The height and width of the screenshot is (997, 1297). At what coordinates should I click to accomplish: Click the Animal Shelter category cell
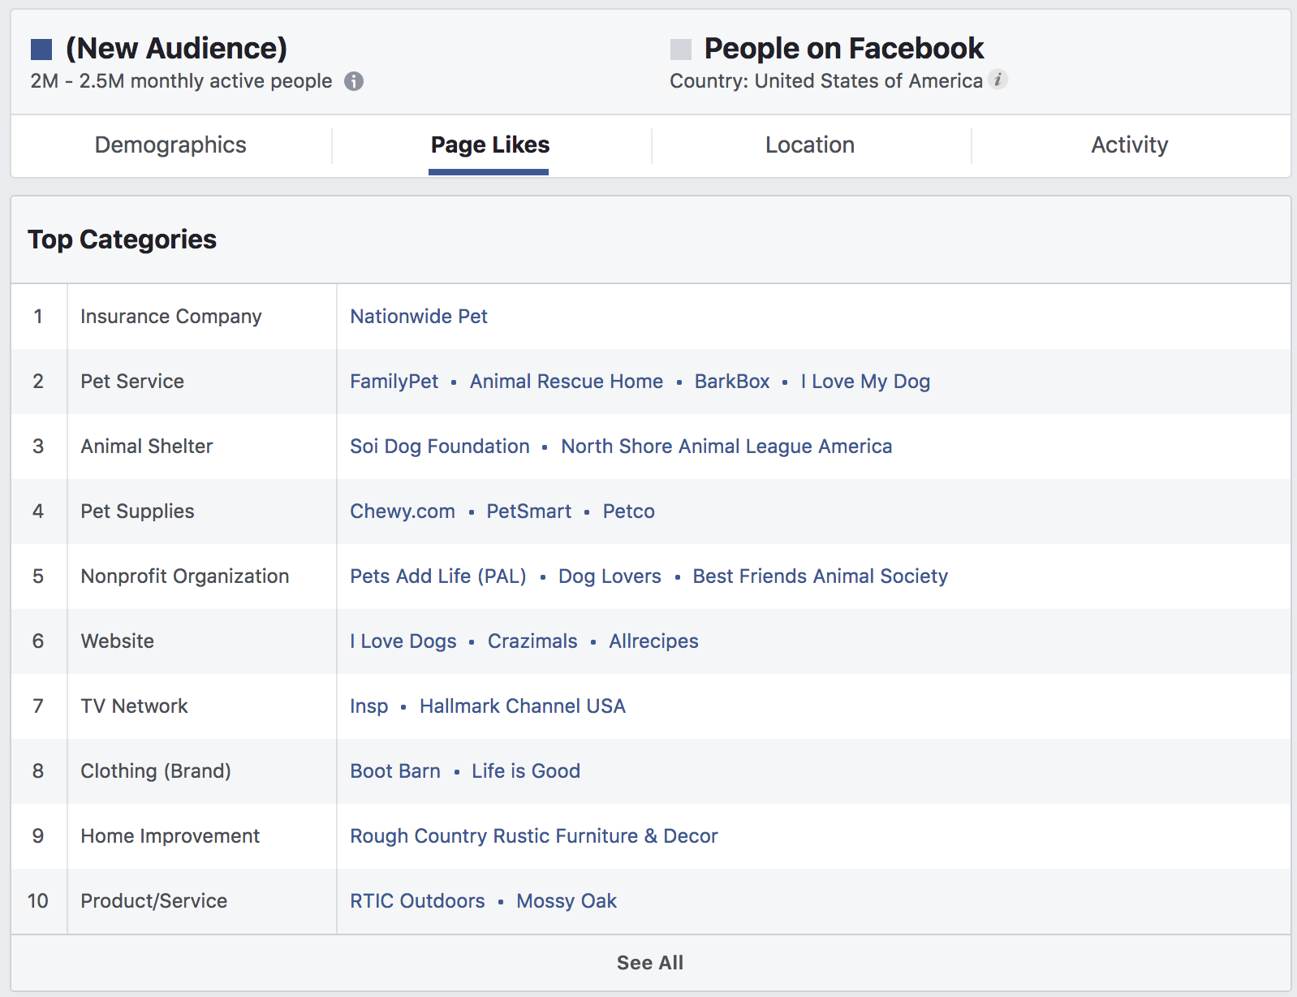202,447
